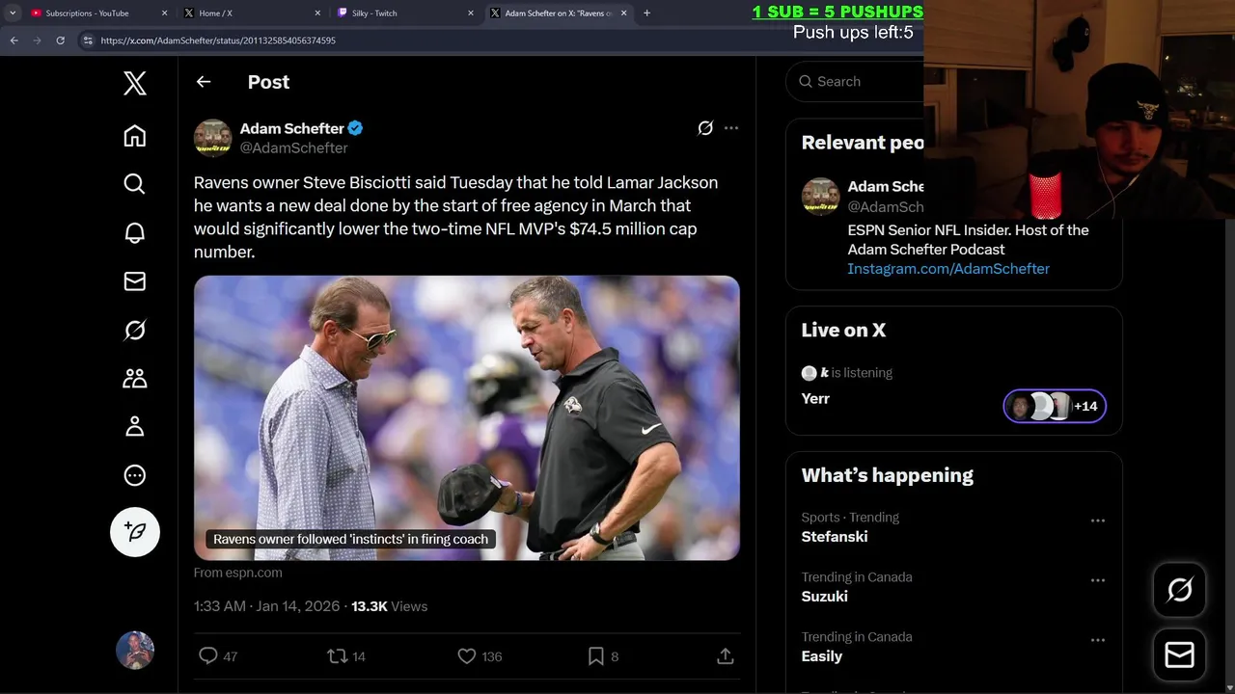Open Instagram.com/AdamSchefter link
1235x694 pixels.
tap(948, 269)
